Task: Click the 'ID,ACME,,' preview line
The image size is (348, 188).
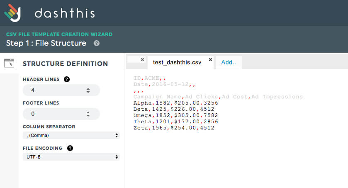Action: (x=149, y=78)
